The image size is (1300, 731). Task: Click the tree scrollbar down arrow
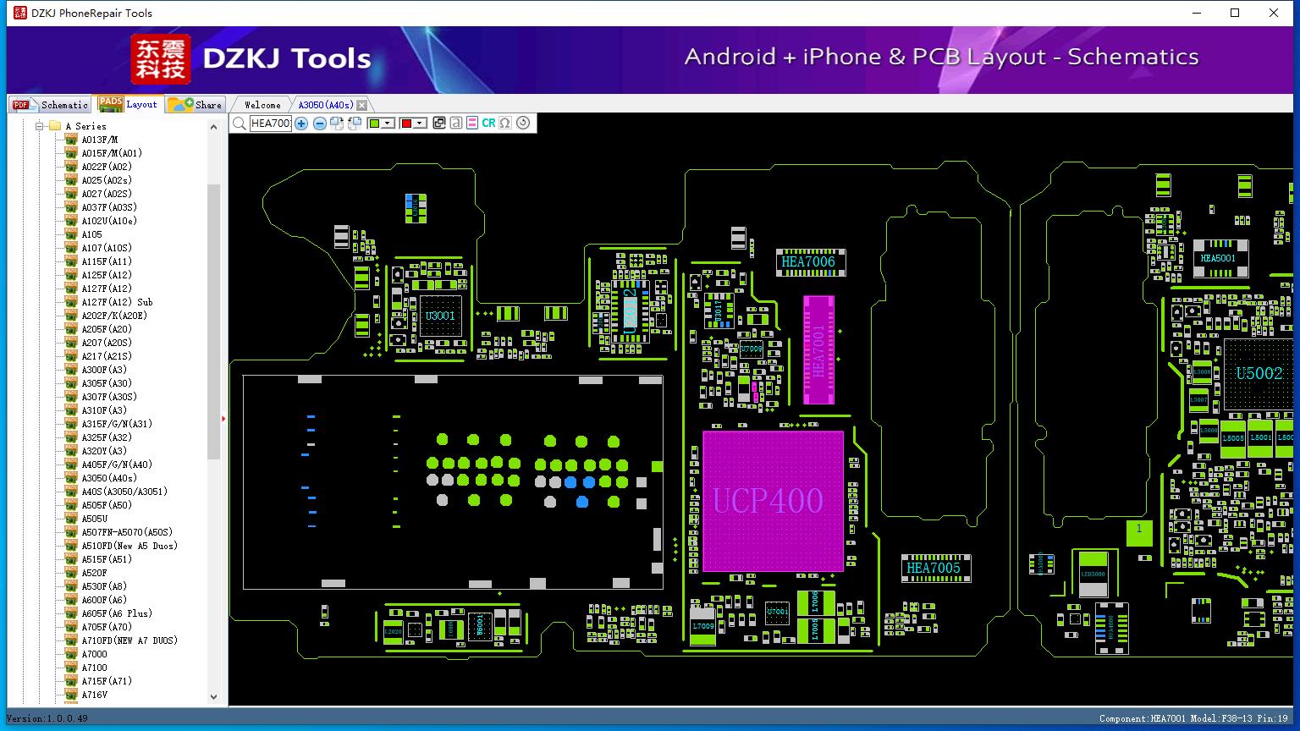[213, 697]
